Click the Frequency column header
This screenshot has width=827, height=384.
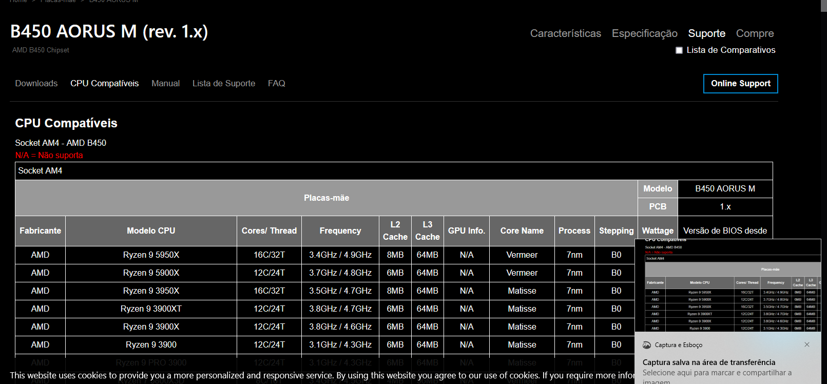click(x=340, y=231)
